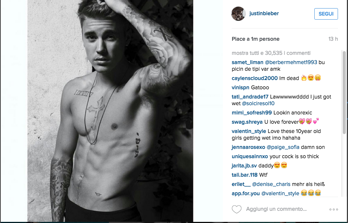Open samet_liman's profile link
348x223 pixels.
tap(247, 62)
